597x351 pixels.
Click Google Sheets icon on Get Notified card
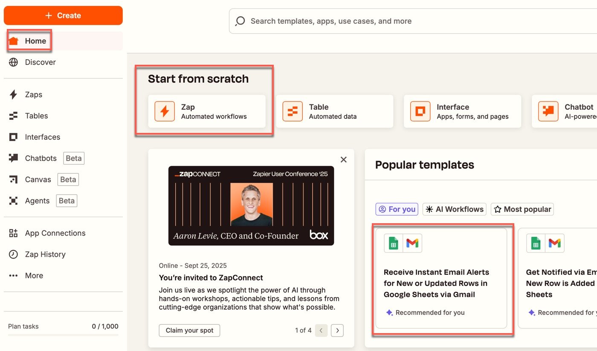click(536, 243)
